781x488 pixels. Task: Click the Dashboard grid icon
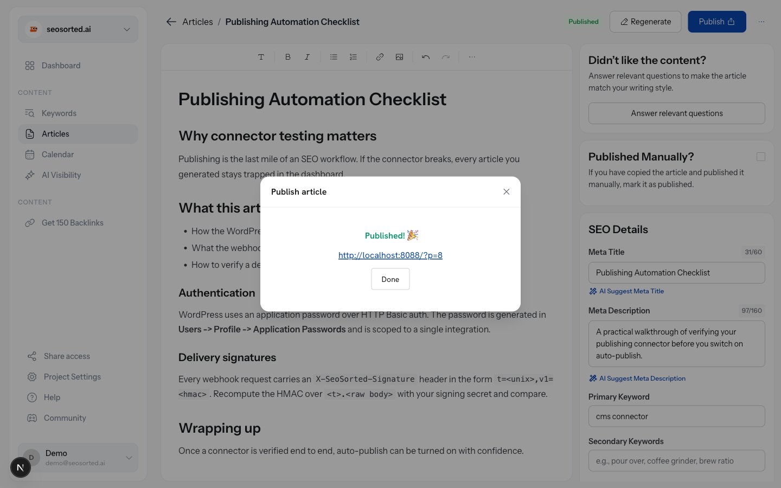point(30,66)
